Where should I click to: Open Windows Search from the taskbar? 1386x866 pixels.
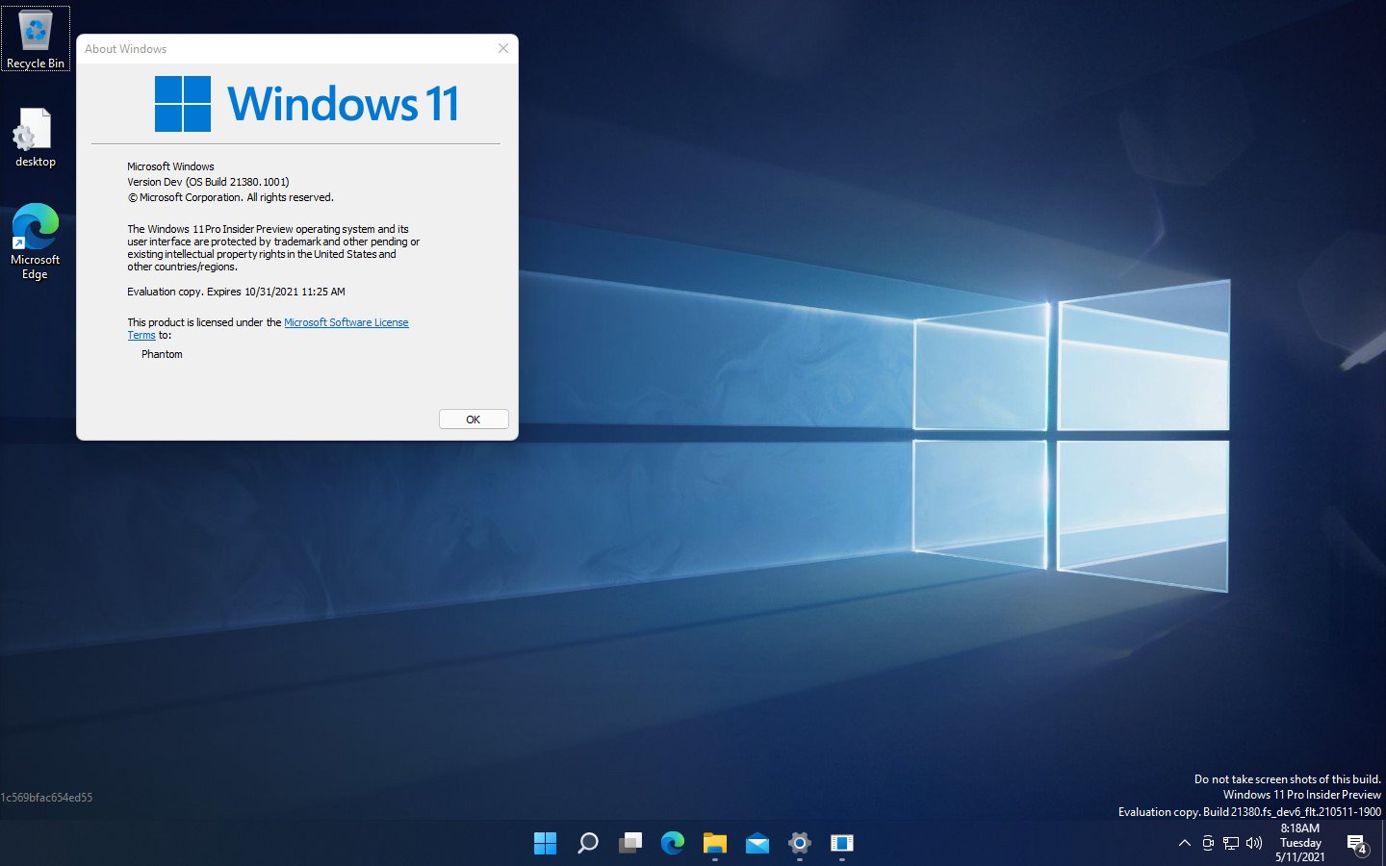point(587,843)
